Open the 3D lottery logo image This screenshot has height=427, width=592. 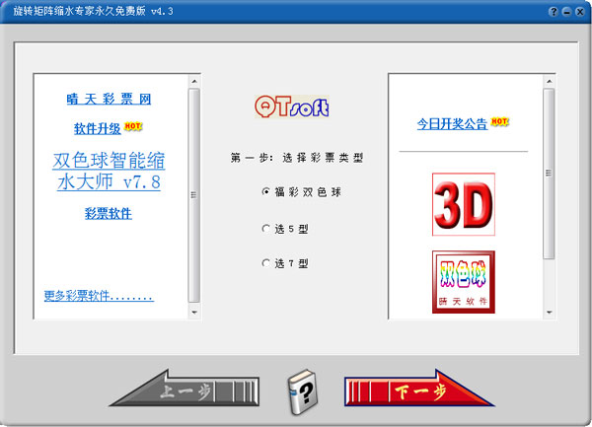463,204
